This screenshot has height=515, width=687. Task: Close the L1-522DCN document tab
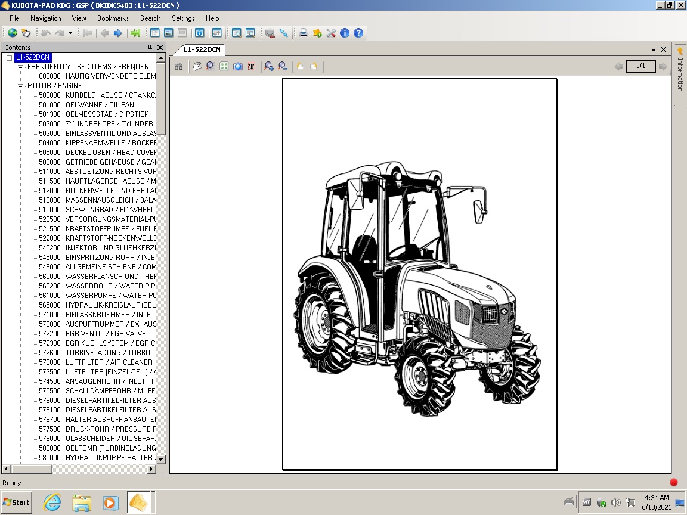coord(663,49)
